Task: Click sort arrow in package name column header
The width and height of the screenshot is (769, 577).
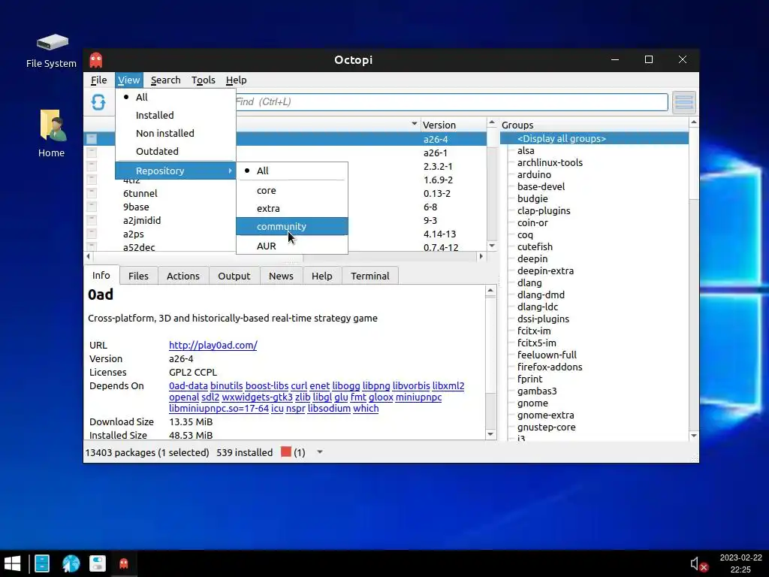Action: 415,124
